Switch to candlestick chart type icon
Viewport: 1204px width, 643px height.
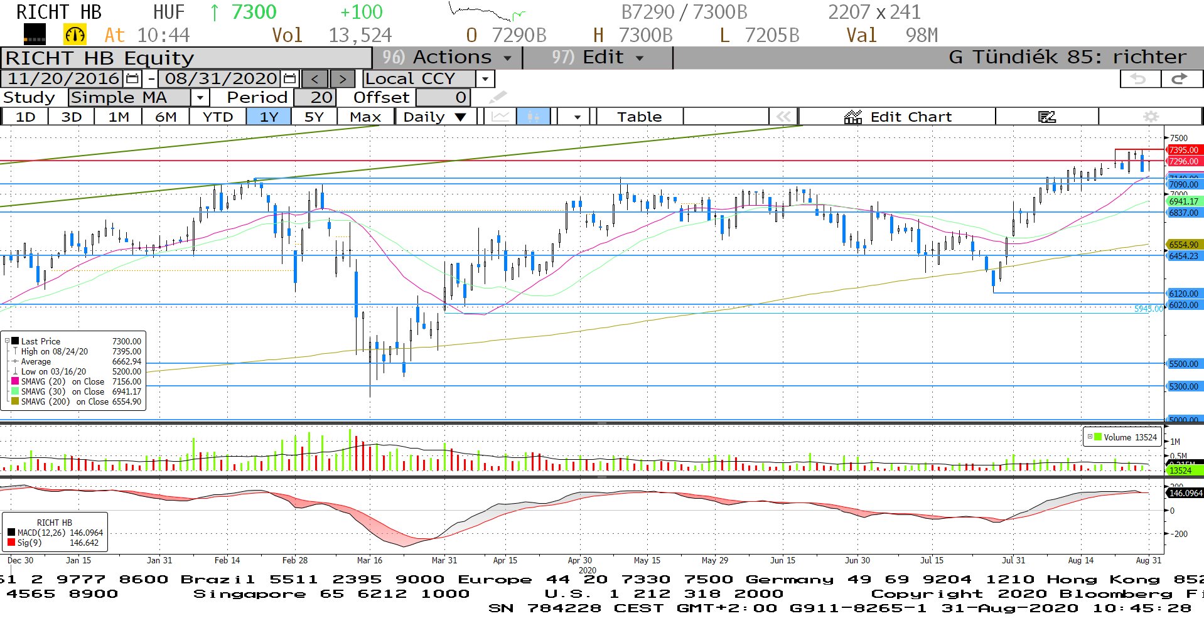tap(534, 117)
